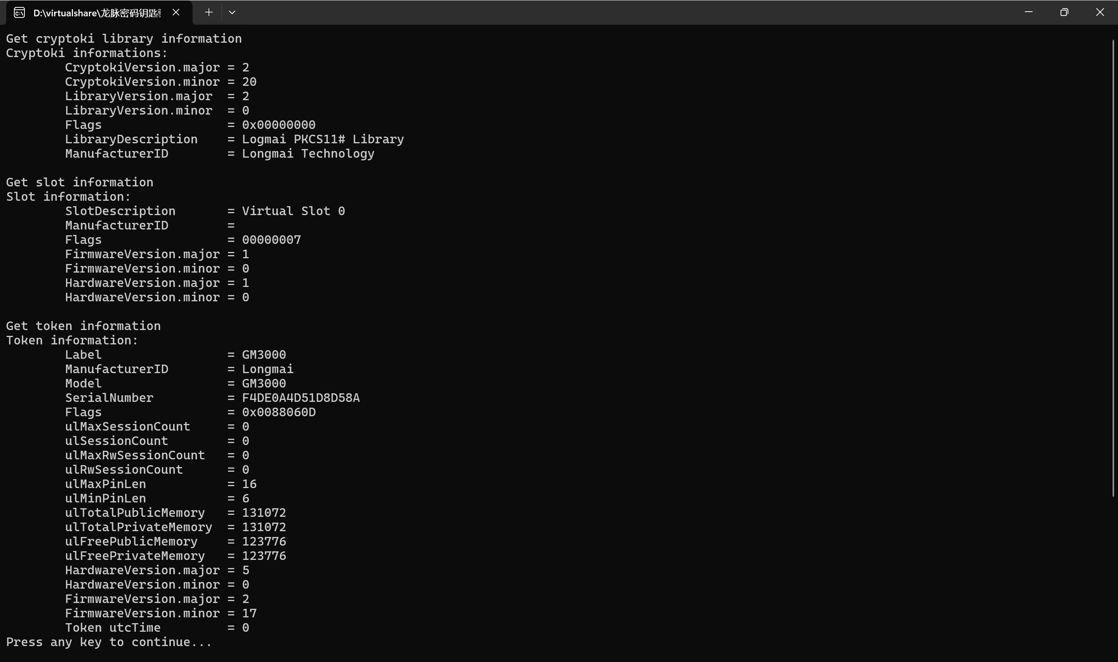Screen dimensions: 1118x662
Task: Click the serial number F4DE0A4D51D8D58A
Action: point(300,398)
